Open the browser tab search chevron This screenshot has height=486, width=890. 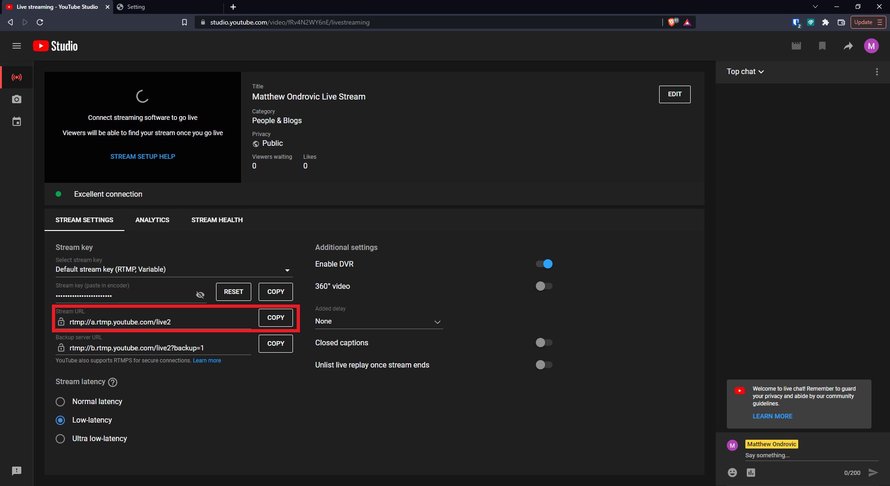point(815,7)
